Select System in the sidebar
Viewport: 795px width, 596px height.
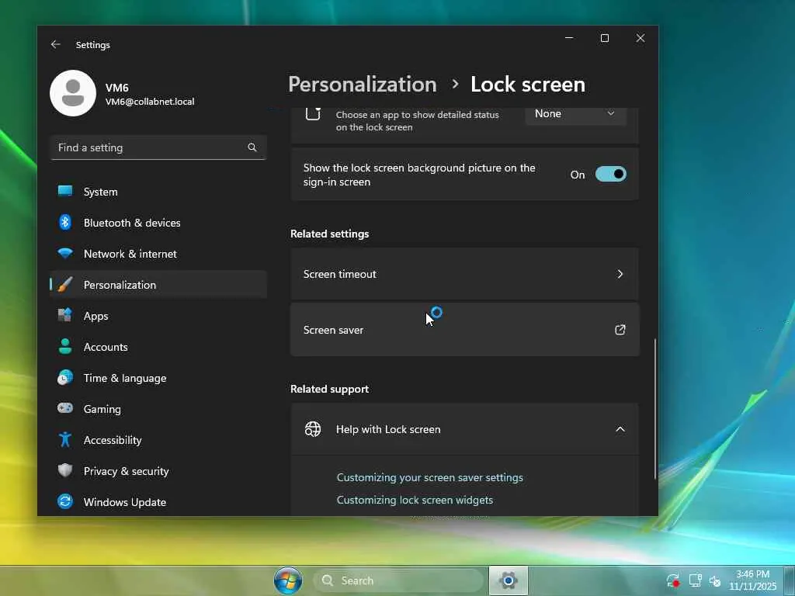tap(158, 192)
